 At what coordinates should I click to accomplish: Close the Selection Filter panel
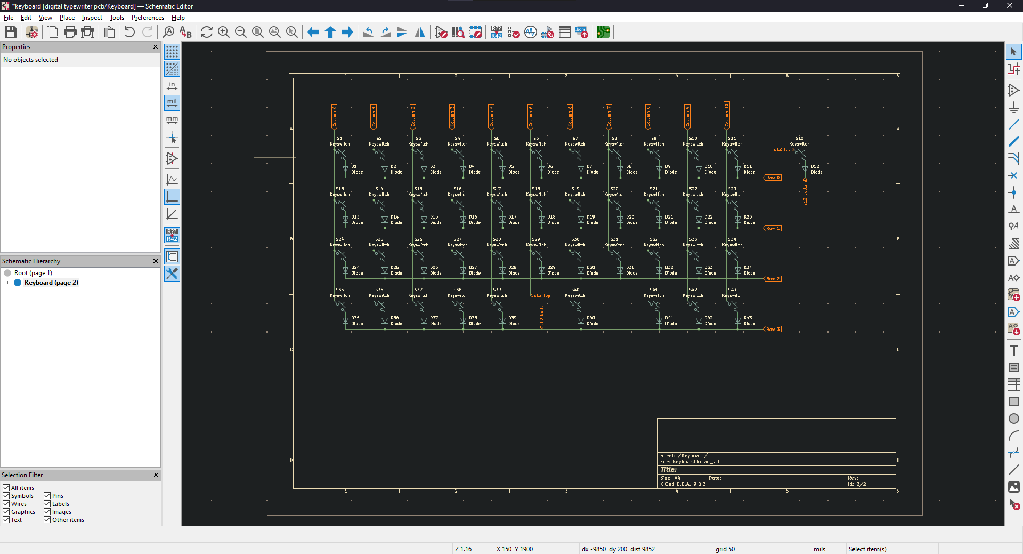[156, 475]
